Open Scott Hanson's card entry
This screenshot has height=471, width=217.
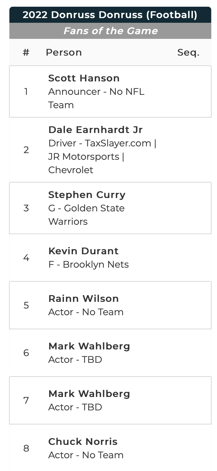[84, 78]
